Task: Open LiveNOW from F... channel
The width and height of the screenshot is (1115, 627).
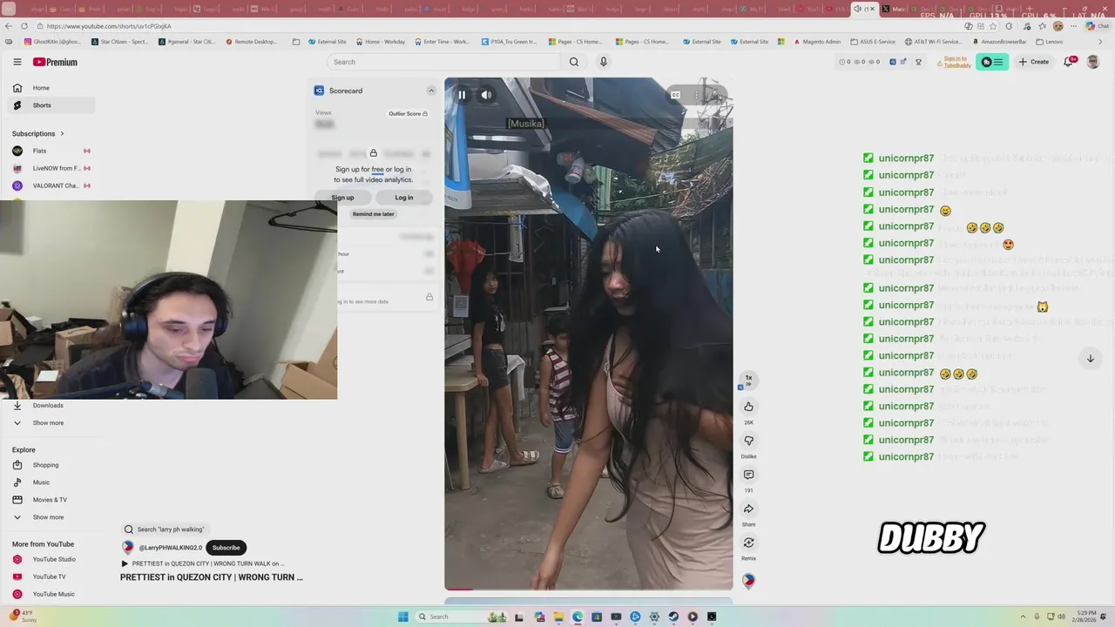Action: pyautogui.click(x=51, y=168)
